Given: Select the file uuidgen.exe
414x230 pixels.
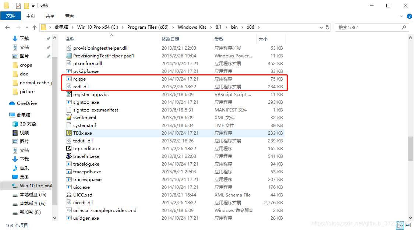Looking at the screenshot, I should click(x=86, y=218).
